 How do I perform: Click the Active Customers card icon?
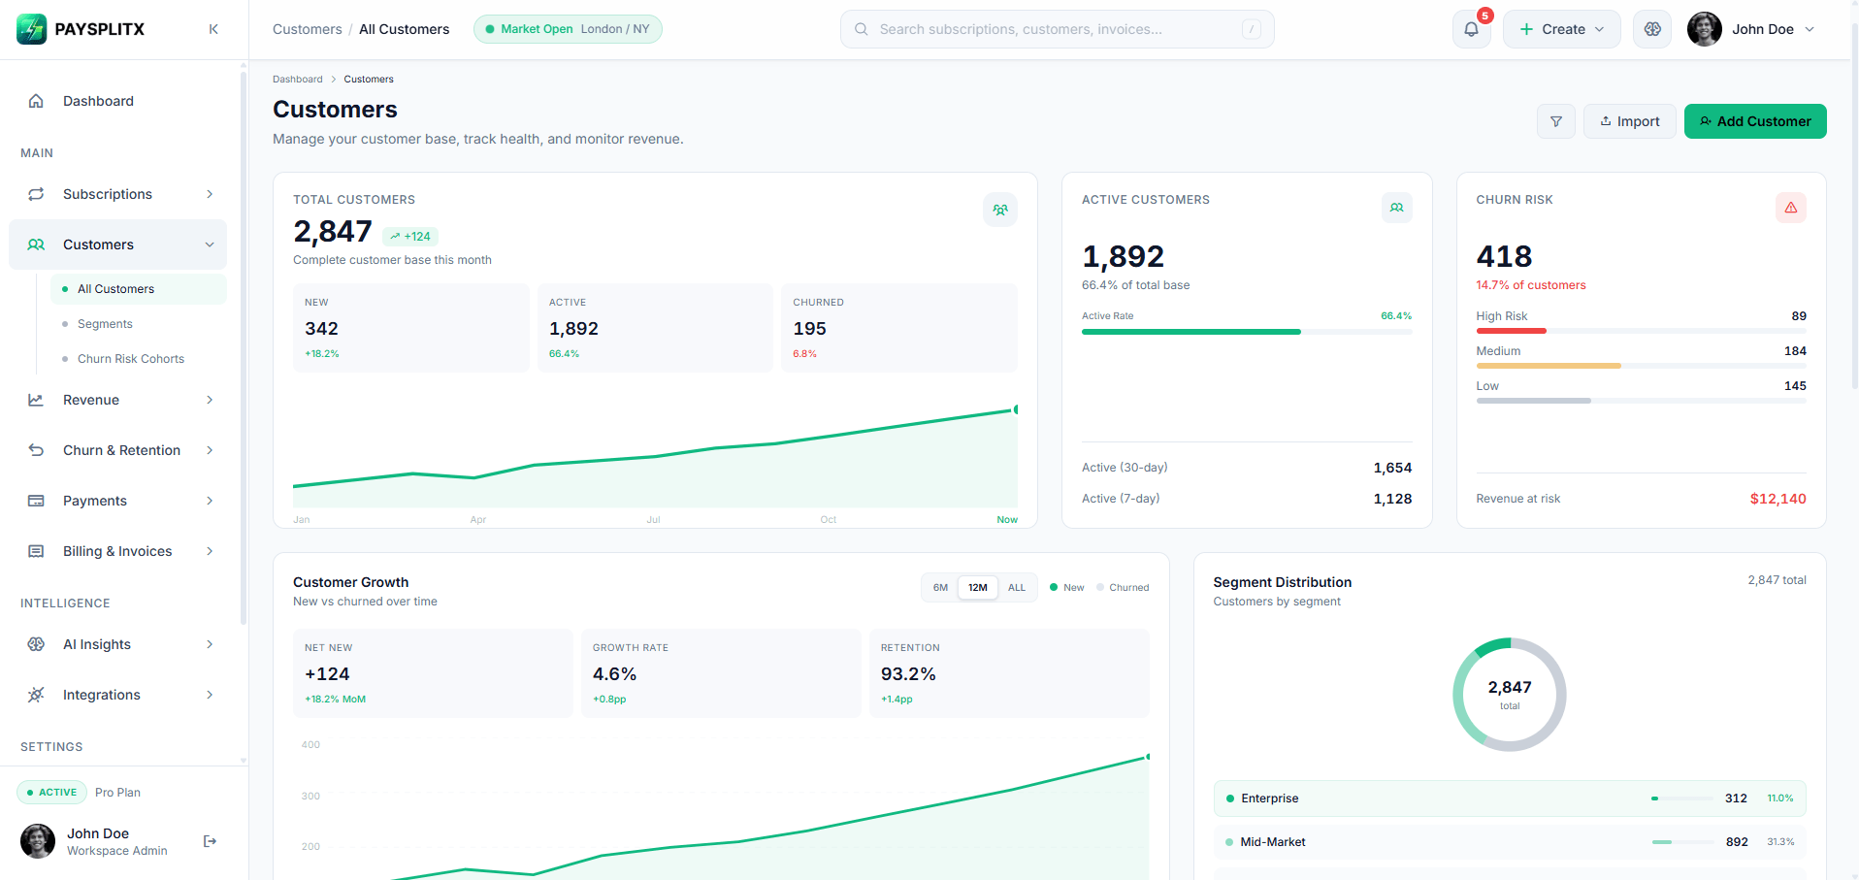(x=1397, y=208)
